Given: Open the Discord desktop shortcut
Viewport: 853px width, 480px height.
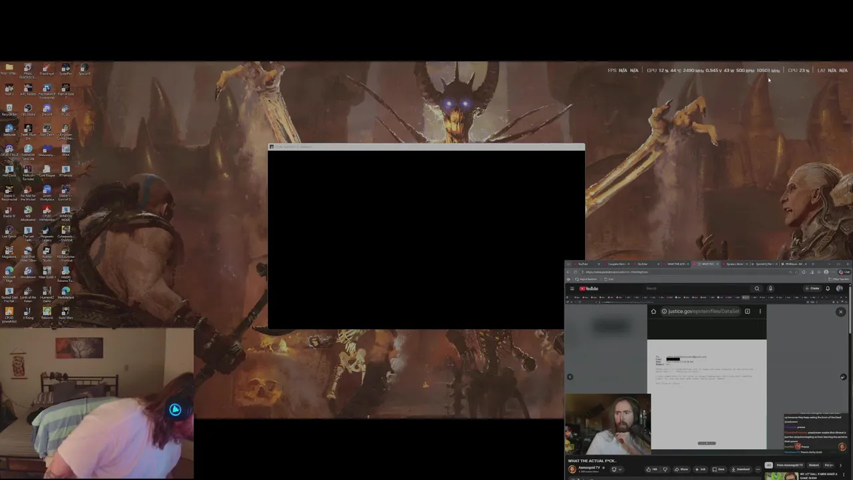Looking at the screenshot, I should click(47, 108).
